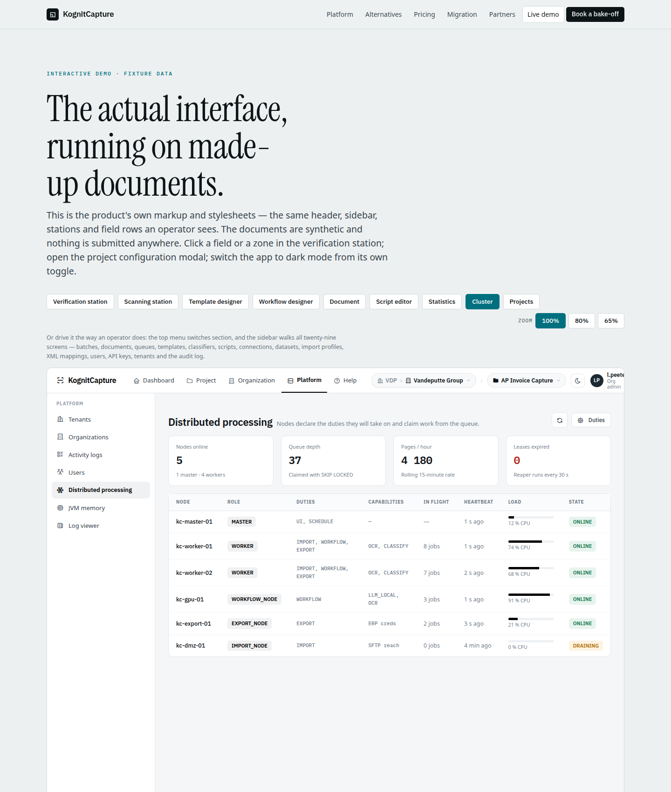This screenshot has height=792, width=671.
Task: Click the Tenants sidebar icon
Action: [60, 419]
